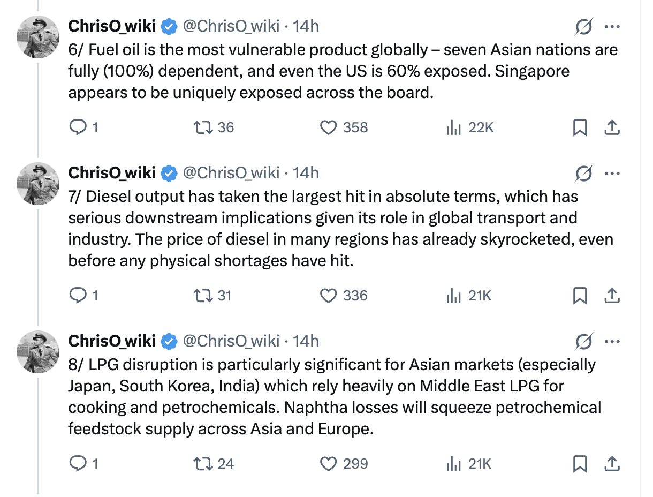Open ChrisO_wiki name on the diesel tweet
The width and height of the screenshot is (653, 497).
pyautogui.click(x=111, y=173)
